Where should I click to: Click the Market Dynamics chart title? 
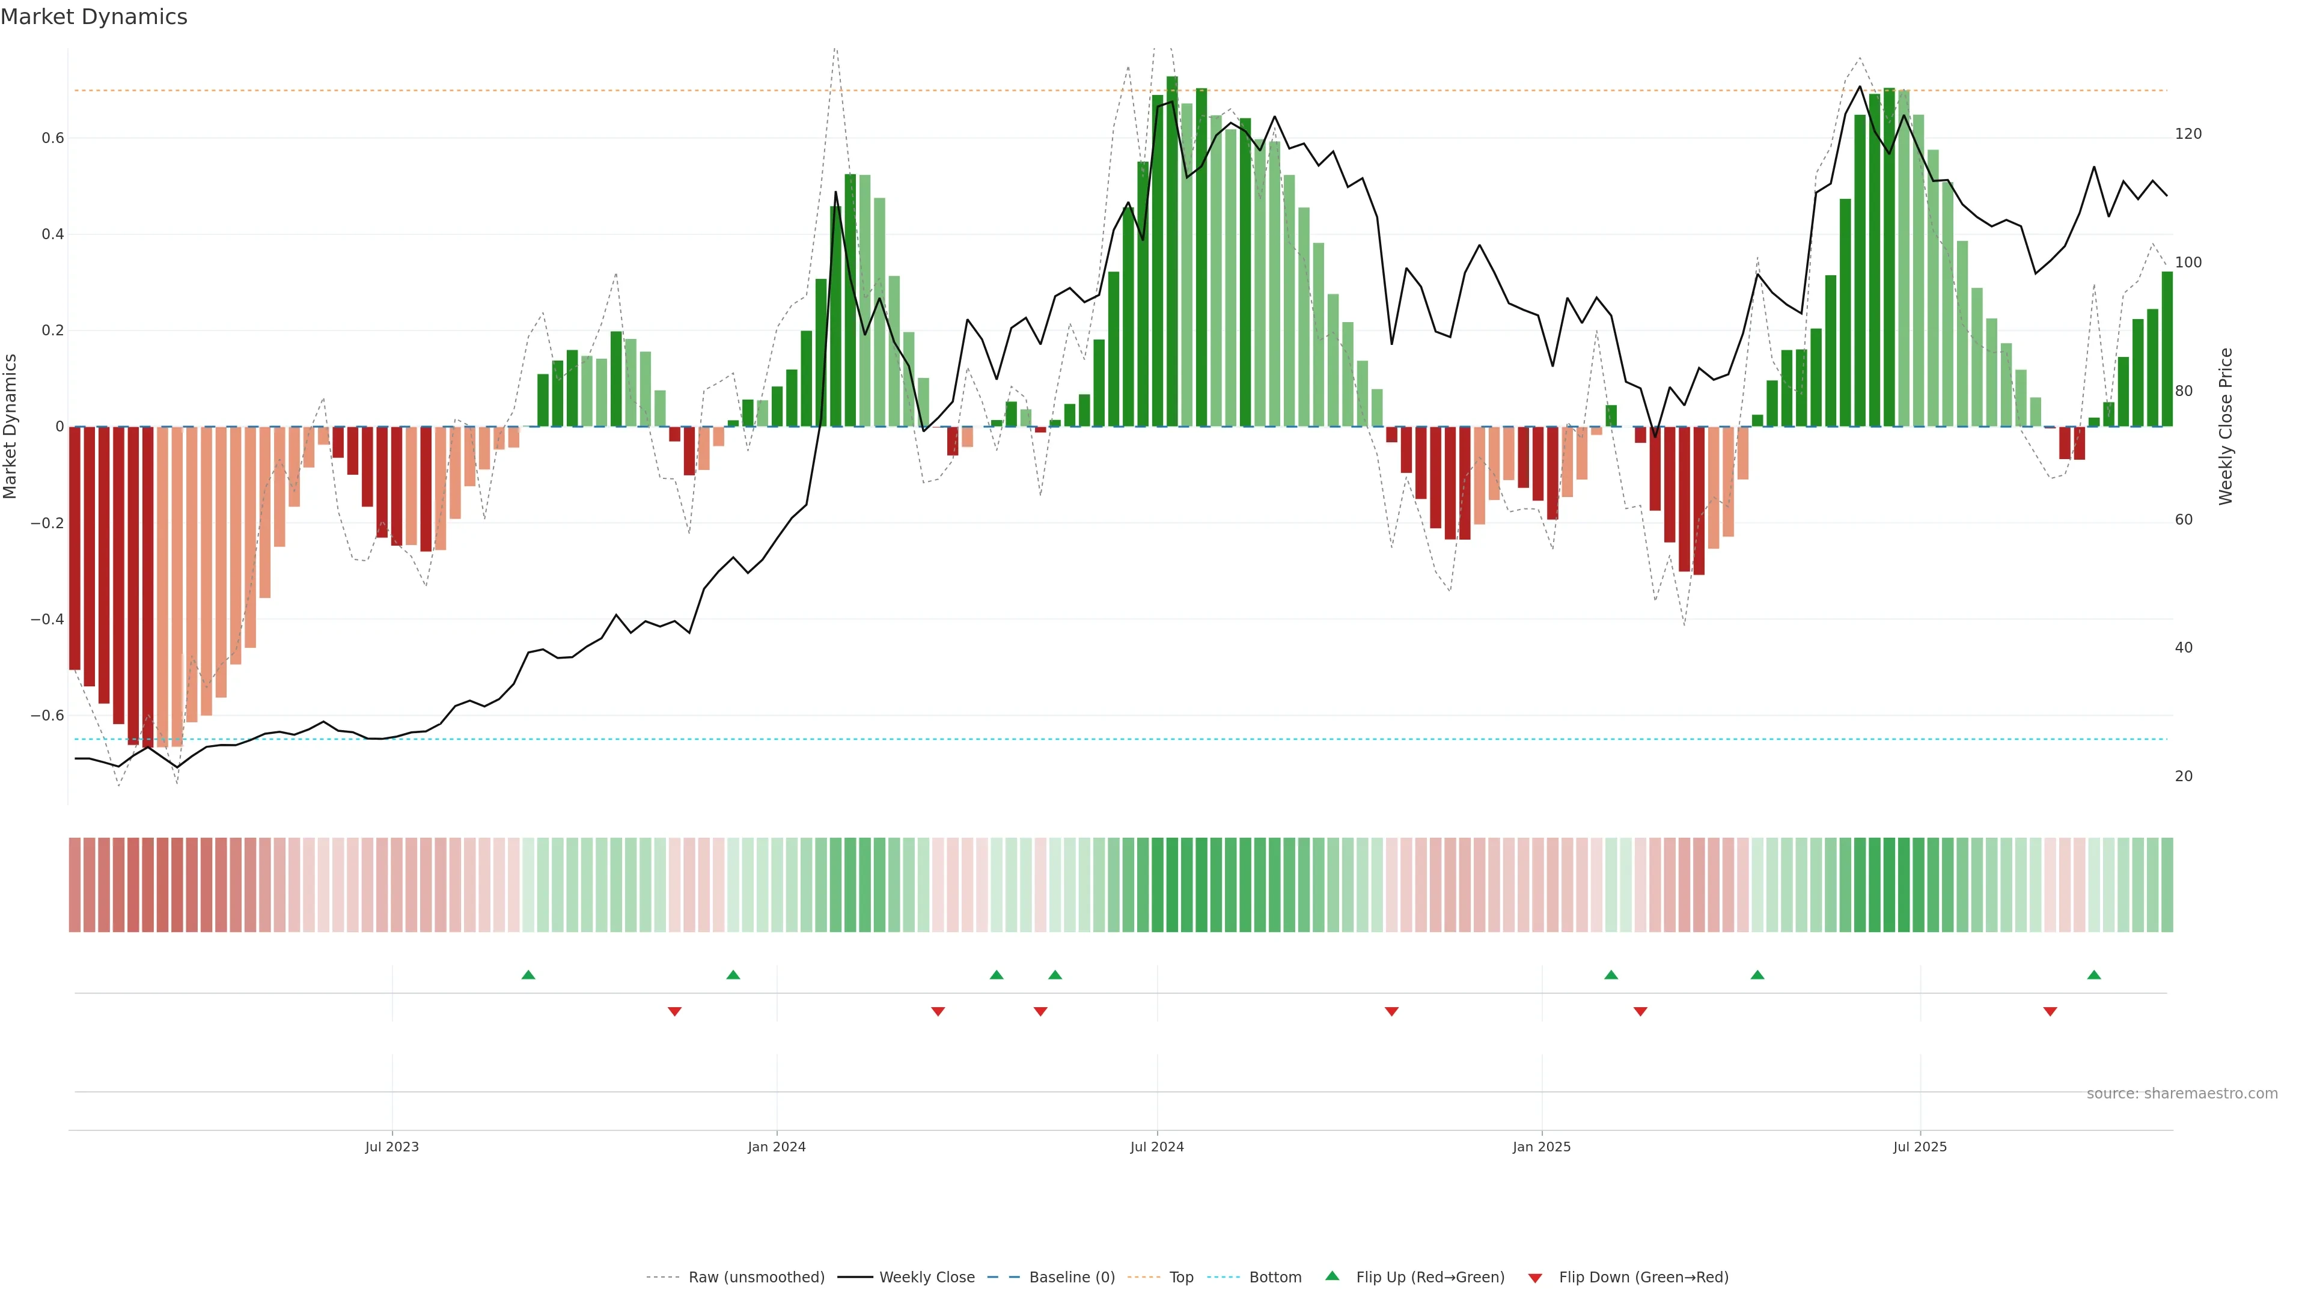pos(94,17)
